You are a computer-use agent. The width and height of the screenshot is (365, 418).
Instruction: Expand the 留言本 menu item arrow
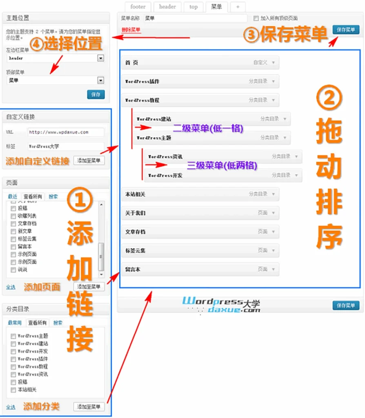tap(273, 269)
